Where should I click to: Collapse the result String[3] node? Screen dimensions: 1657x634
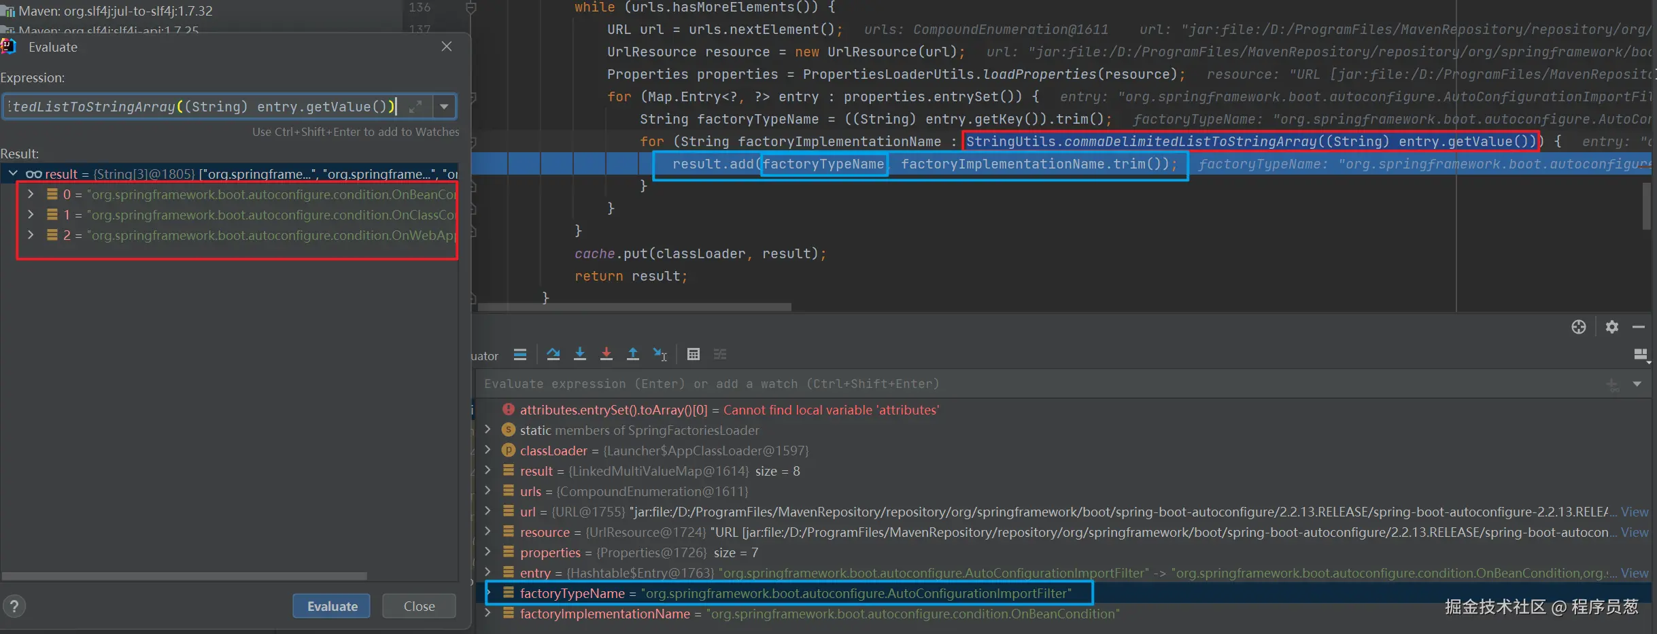[13, 174]
